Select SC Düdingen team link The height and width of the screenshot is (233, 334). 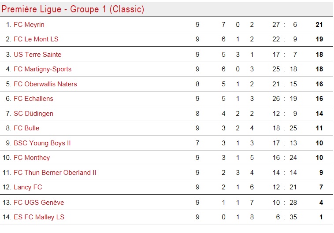click(x=33, y=114)
